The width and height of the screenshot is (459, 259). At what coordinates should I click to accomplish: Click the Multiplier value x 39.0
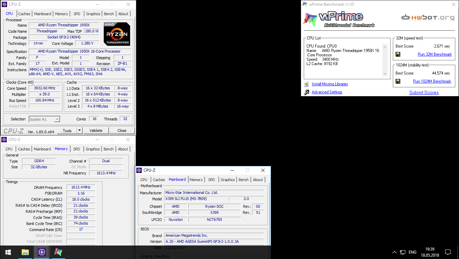click(45, 94)
